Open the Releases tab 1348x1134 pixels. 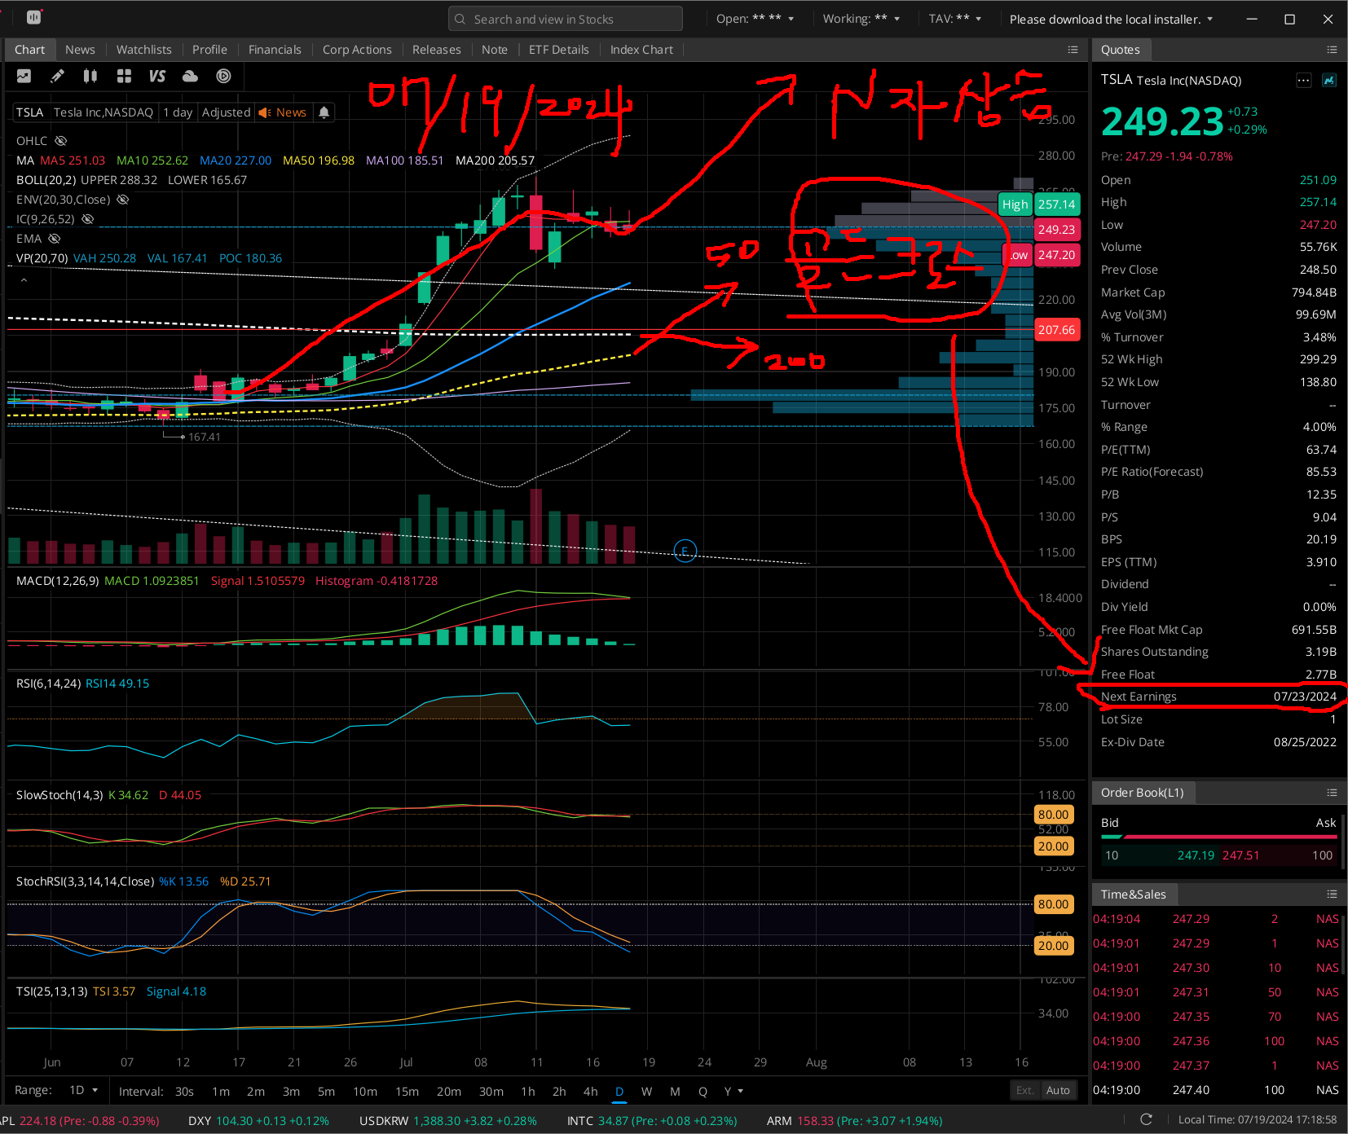[436, 50]
